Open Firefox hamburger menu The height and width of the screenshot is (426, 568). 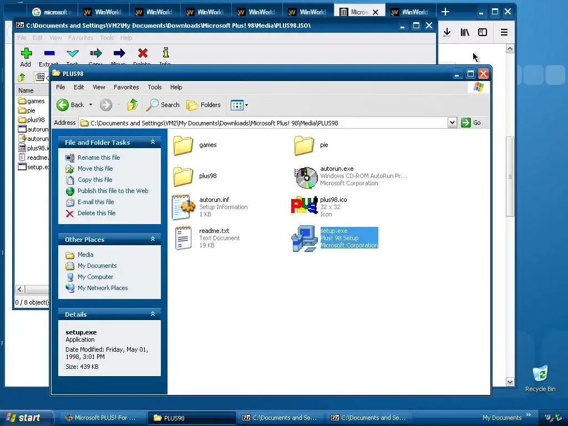point(504,32)
